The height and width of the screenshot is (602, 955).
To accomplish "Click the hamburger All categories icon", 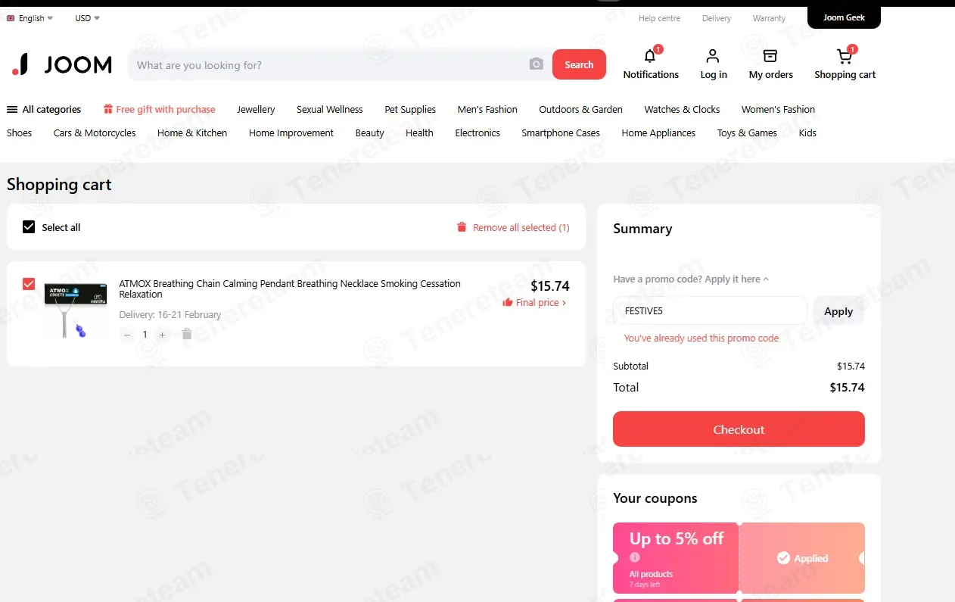I will pyautogui.click(x=12, y=110).
